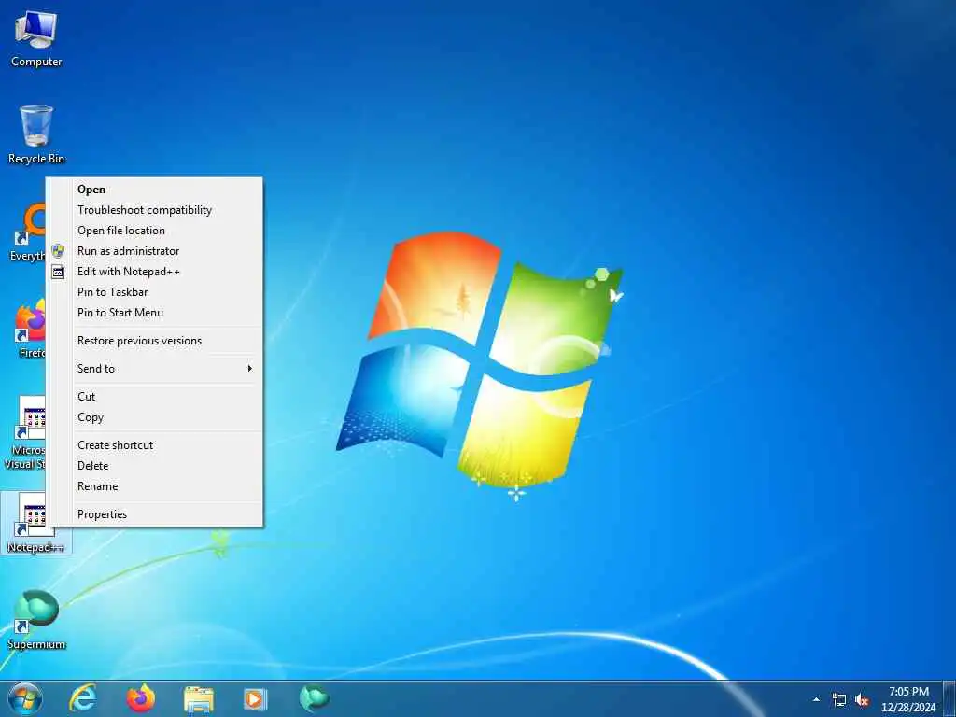This screenshot has width=956, height=717.
Task: Select the Recycle Bin icon
Action: 36,134
